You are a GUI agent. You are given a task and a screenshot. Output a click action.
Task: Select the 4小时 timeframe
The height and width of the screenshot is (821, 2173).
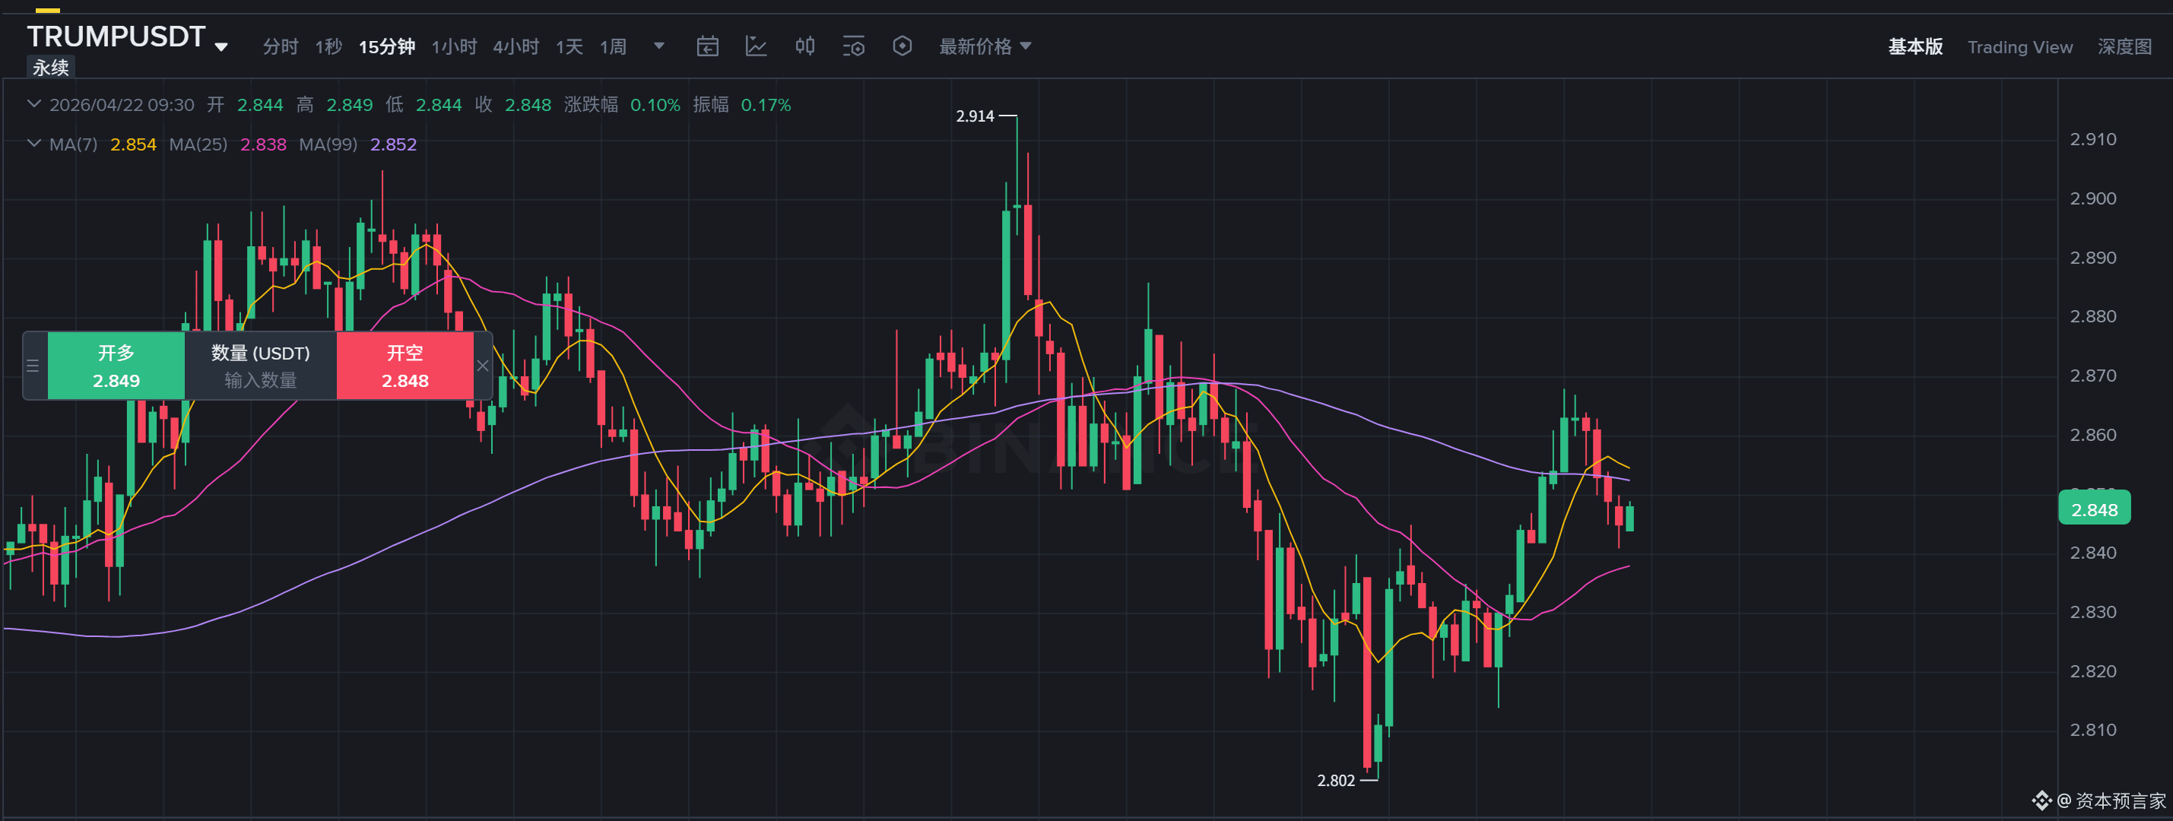(515, 46)
